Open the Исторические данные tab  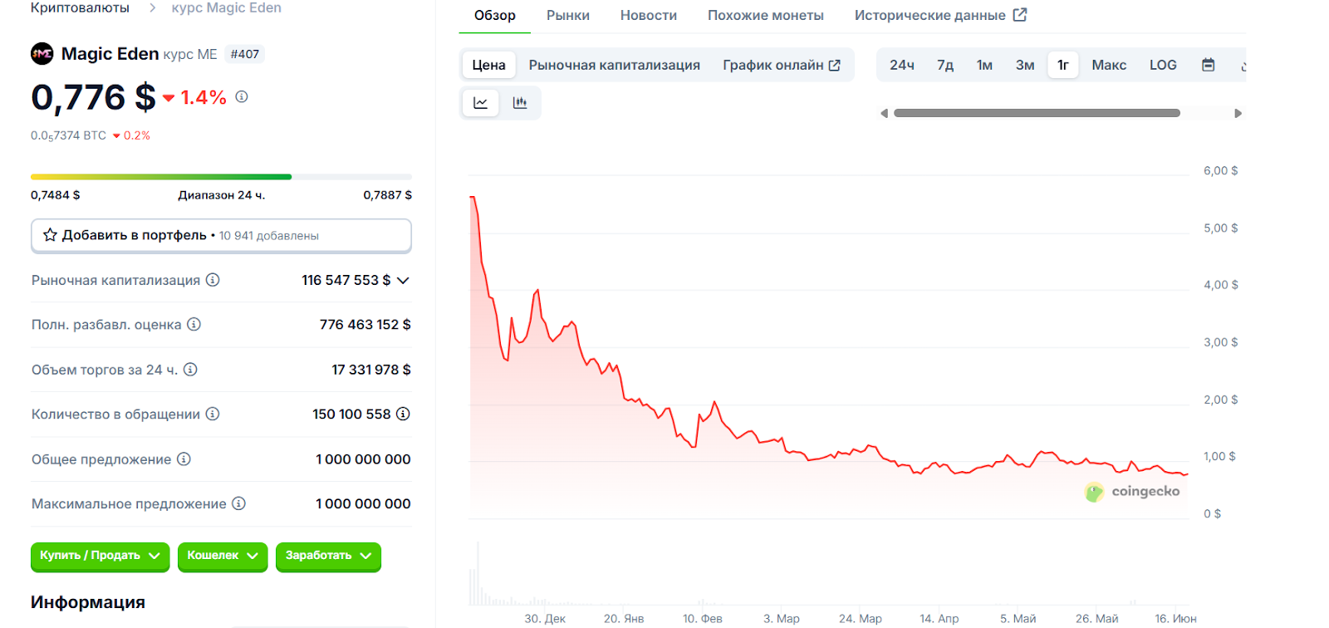pyautogui.click(x=940, y=15)
